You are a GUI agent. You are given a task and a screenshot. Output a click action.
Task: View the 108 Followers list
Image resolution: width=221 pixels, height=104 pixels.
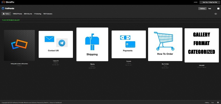pyautogui.click(x=48, y=14)
